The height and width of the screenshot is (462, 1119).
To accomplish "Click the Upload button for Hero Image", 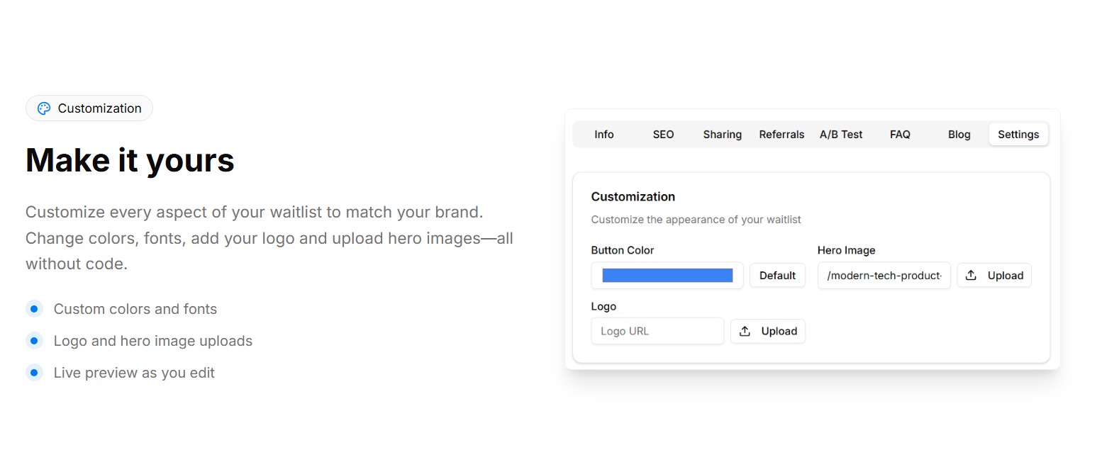I will tap(994, 275).
